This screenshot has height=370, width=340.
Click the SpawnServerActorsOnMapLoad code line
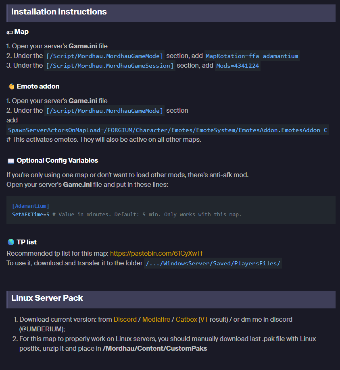pyautogui.click(x=168, y=130)
